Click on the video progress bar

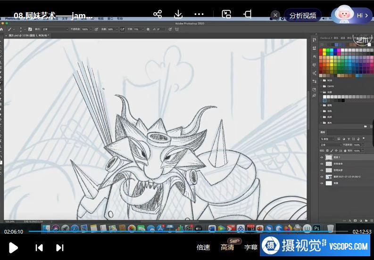click(x=188, y=231)
